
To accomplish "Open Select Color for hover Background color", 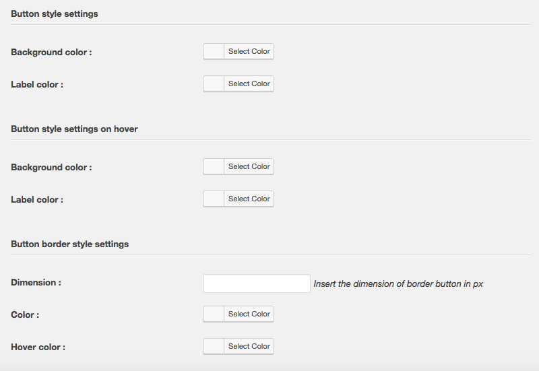I will click(x=249, y=166).
